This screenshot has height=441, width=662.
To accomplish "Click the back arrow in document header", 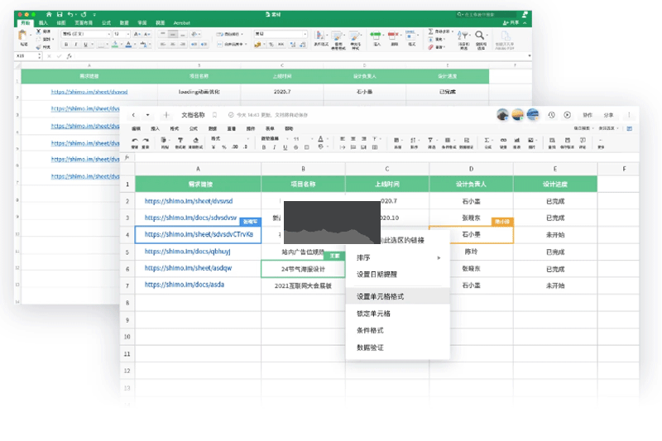I will (x=134, y=115).
